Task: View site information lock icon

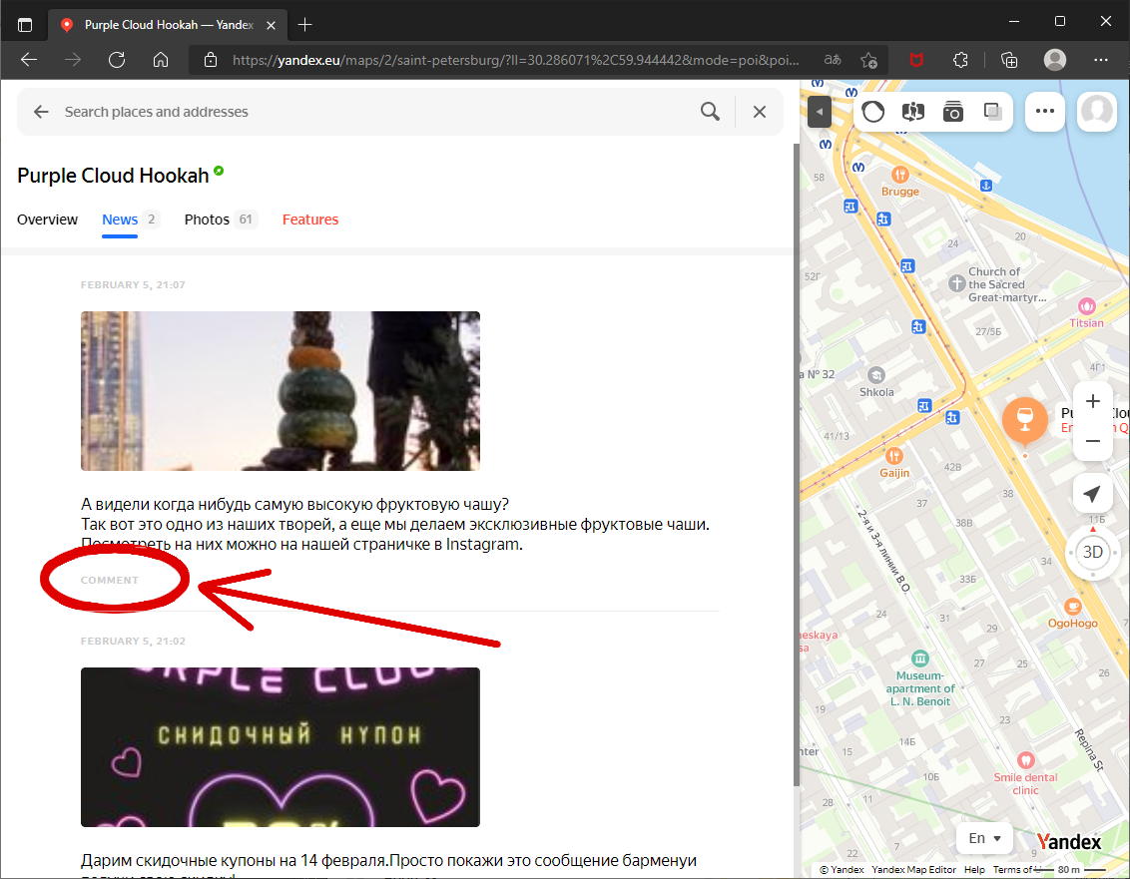Action: (x=211, y=60)
